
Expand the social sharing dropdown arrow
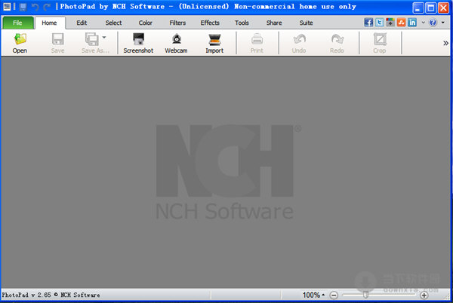423,23
